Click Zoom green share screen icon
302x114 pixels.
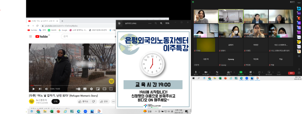[x=241, y=72]
